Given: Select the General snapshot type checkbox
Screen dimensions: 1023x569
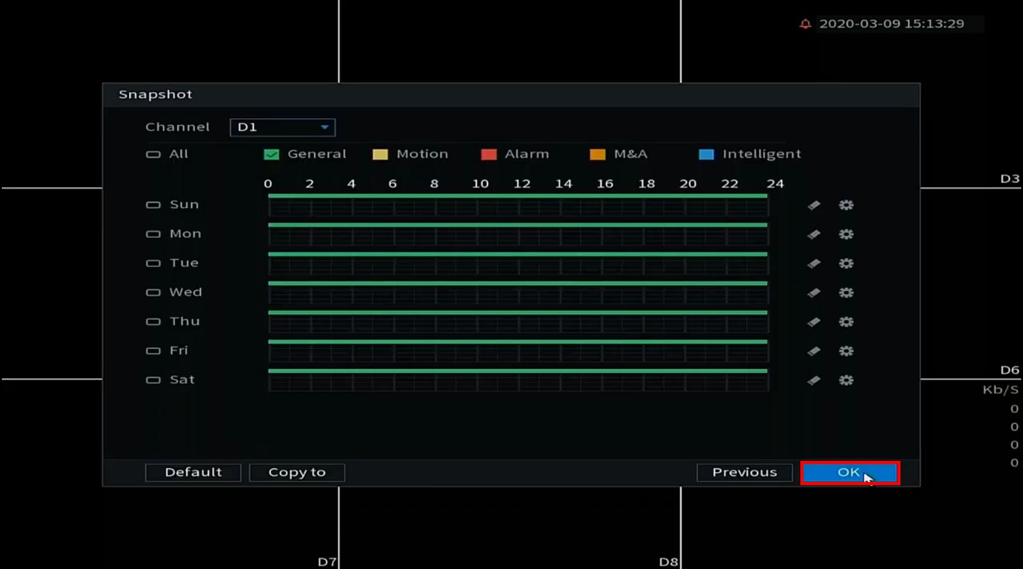Looking at the screenshot, I should tap(271, 155).
